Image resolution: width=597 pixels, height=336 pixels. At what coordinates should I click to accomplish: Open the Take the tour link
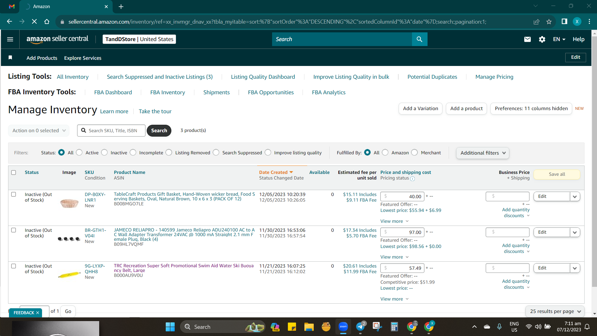155,111
